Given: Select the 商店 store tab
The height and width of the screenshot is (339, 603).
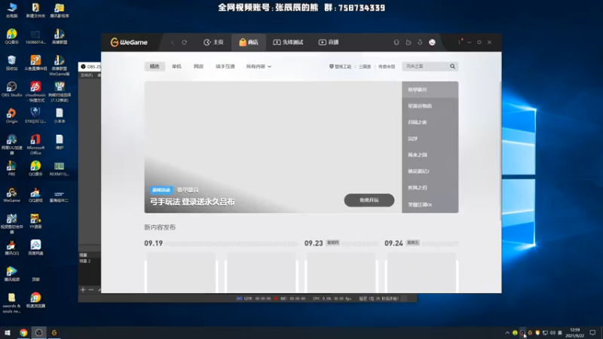Looking at the screenshot, I should pos(249,42).
